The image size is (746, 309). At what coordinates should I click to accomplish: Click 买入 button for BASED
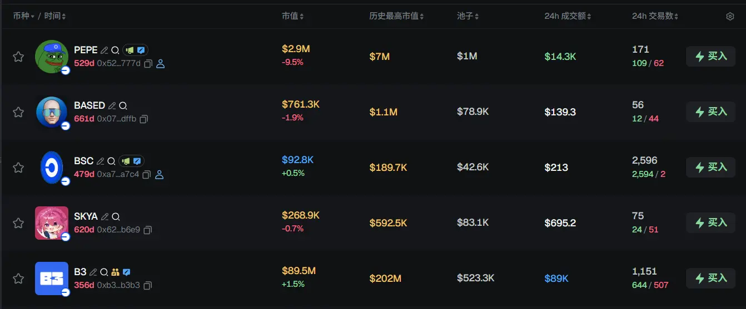point(710,112)
